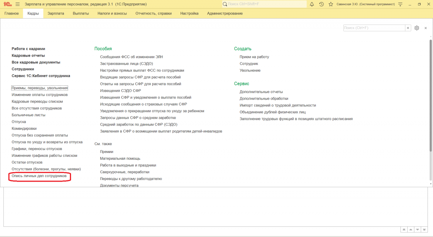Open Дополнительные отчеты

(x=261, y=92)
